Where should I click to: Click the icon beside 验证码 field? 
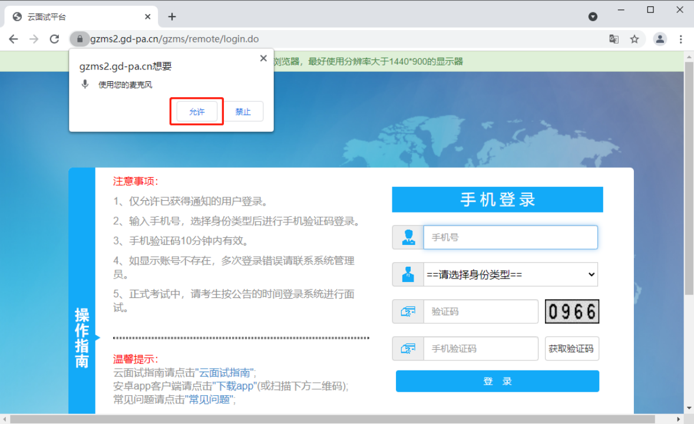408,312
